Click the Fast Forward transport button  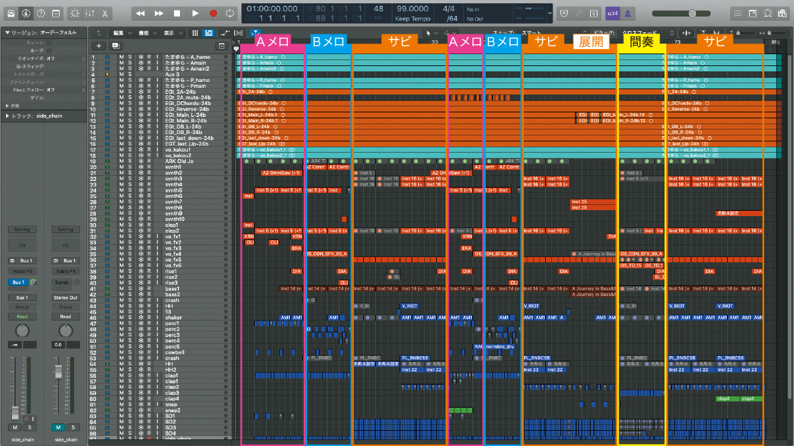tap(159, 13)
